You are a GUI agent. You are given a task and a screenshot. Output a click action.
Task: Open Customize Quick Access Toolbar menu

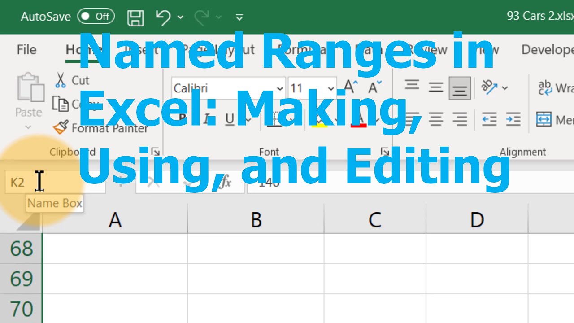[x=239, y=17]
